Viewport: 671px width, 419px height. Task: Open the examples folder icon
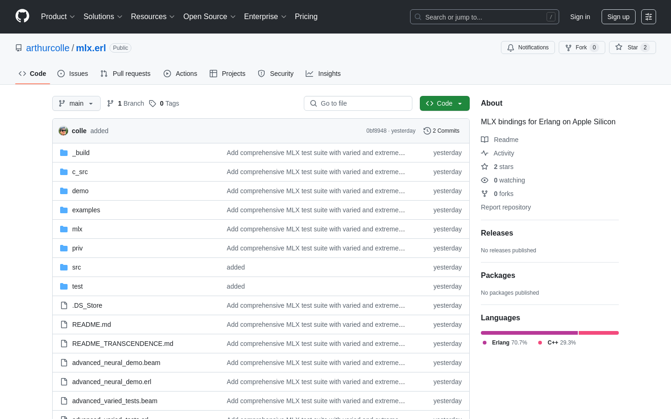(64, 210)
